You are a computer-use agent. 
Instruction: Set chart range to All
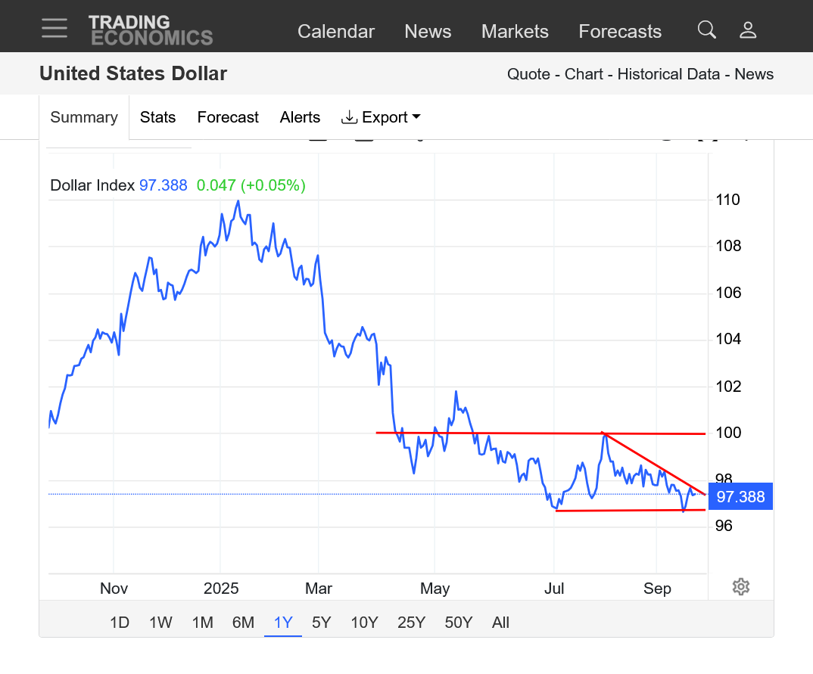click(500, 623)
